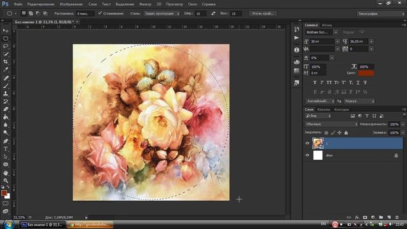Click Intersect with selection mode button

[x=45, y=13]
